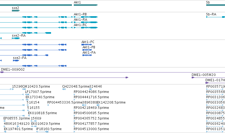Click the RP0034855 EST label
The width and height of the screenshot is (225, 133).
pos(215,118)
